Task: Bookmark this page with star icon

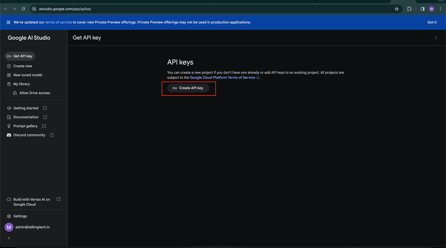Action: coord(396,9)
